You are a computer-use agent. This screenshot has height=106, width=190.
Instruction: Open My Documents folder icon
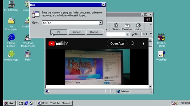[x=11, y=24]
